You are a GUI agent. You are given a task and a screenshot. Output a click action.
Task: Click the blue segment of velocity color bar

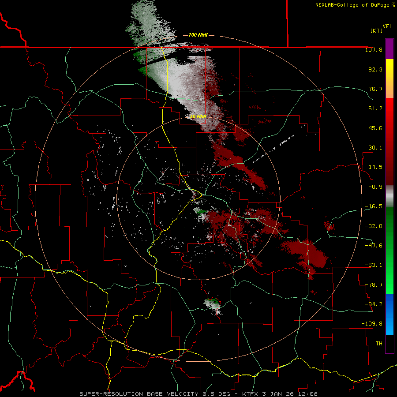(390, 315)
